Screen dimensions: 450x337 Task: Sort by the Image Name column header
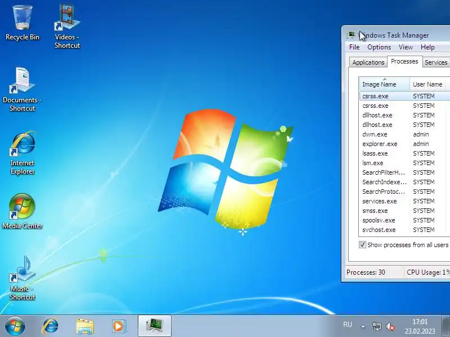coord(384,84)
